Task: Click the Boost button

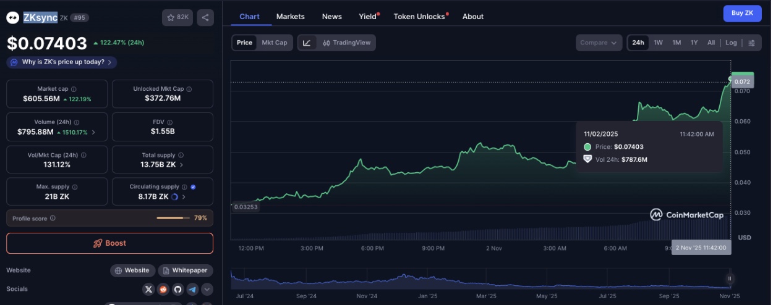Action: point(109,243)
